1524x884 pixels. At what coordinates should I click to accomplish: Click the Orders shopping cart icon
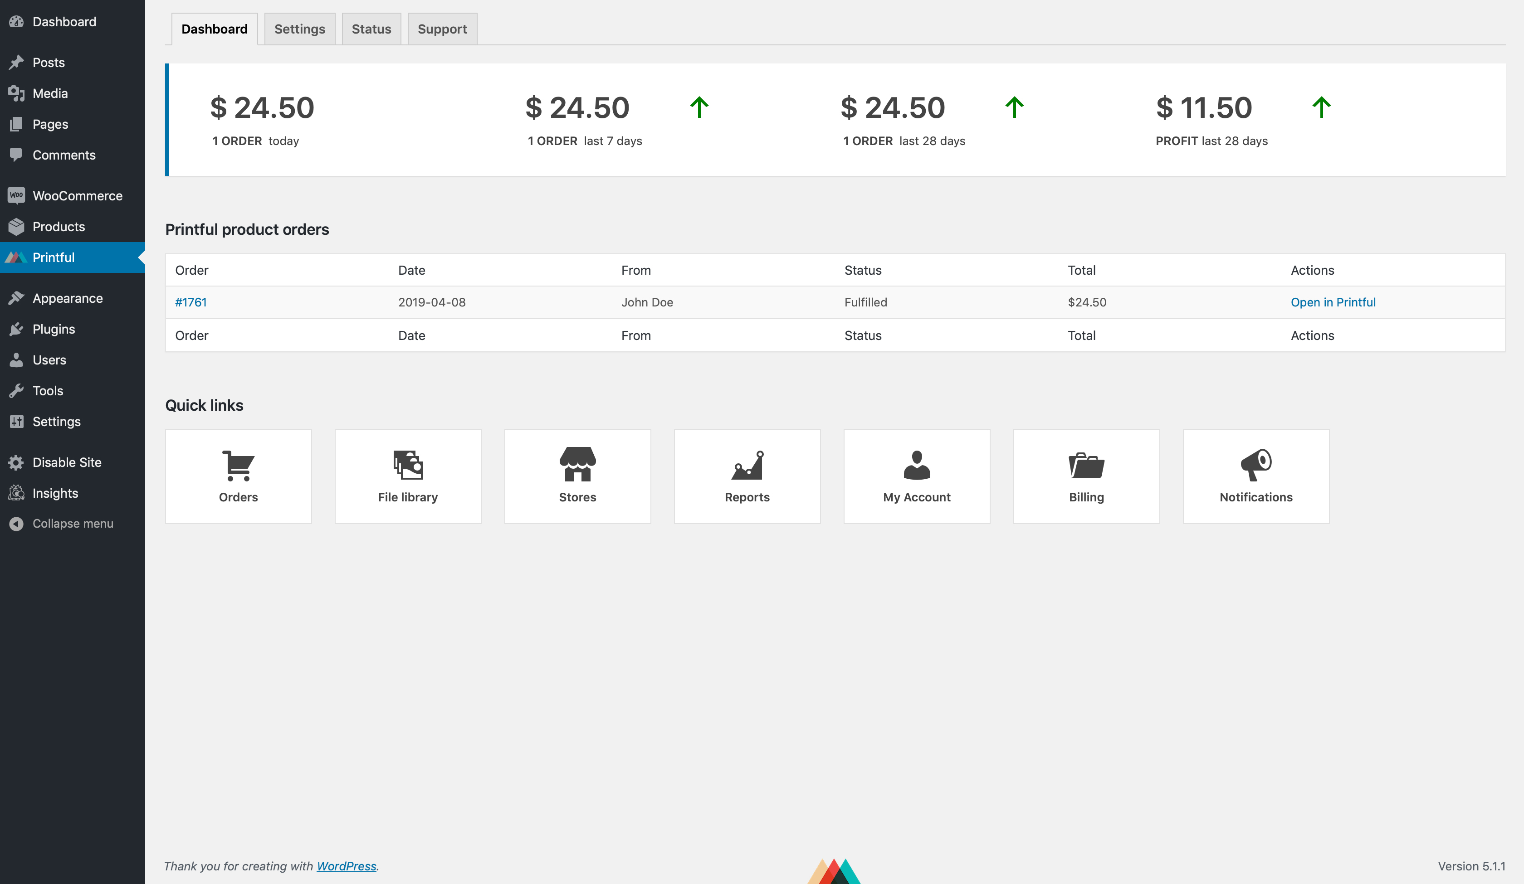pyautogui.click(x=238, y=465)
